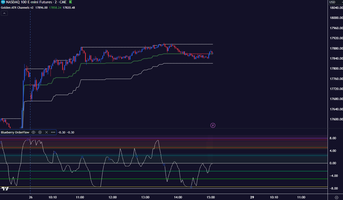Select the NASDAQ 100 E-mini Futures symbol title
This screenshot has width=343, height=200.
tap(29, 2)
